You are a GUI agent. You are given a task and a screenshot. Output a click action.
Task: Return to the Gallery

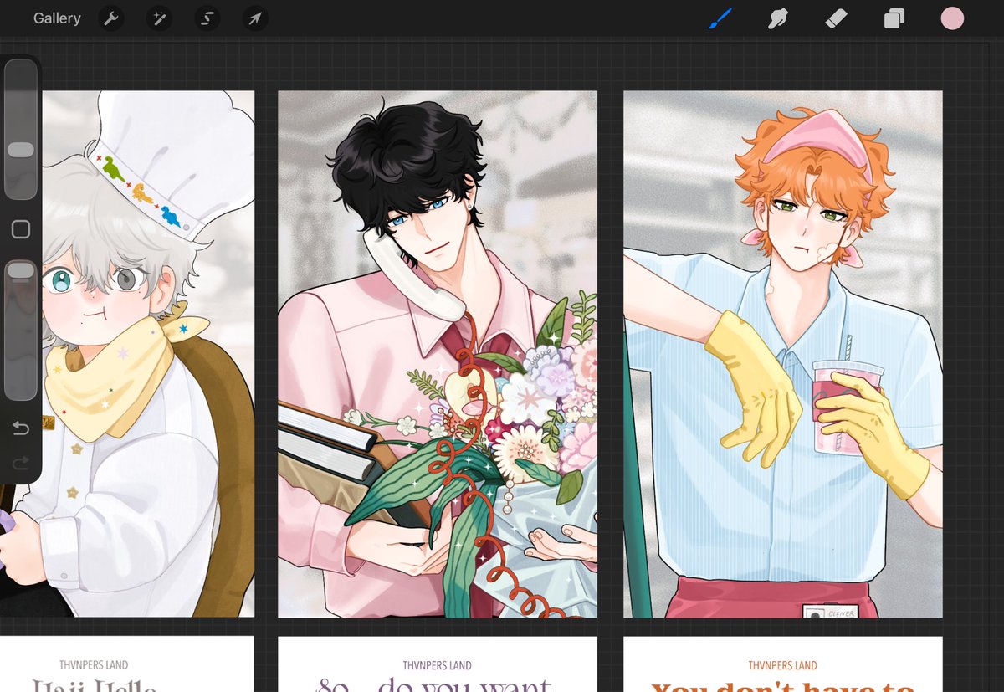[x=57, y=18]
